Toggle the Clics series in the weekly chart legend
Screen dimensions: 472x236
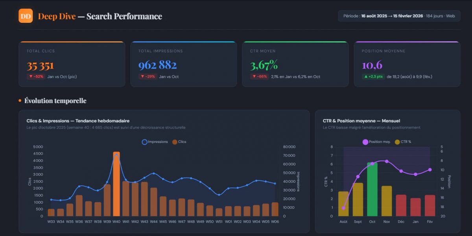[x=179, y=142]
